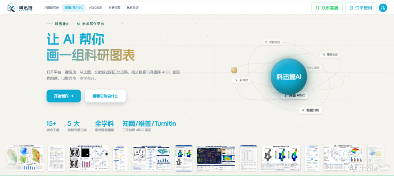Contact support via the 联系客服 button
The width and height of the screenshot is (394, 176).
point(327,8)
